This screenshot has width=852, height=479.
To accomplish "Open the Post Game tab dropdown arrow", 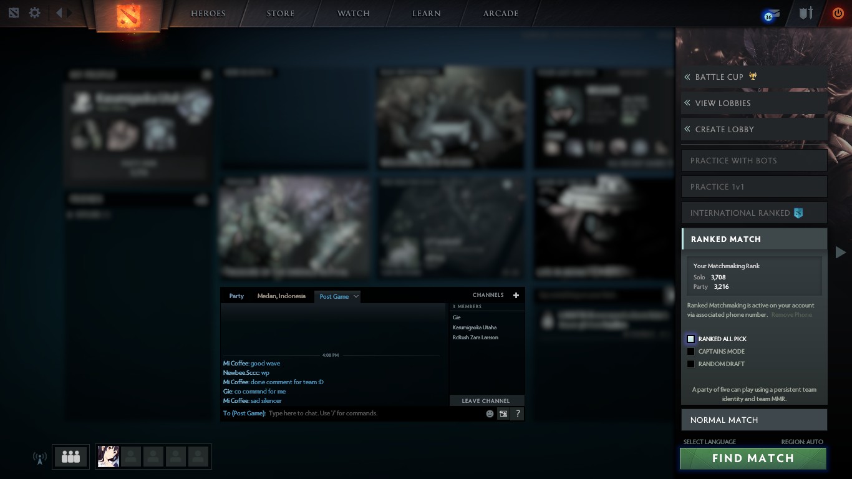I will pos(356,296).
